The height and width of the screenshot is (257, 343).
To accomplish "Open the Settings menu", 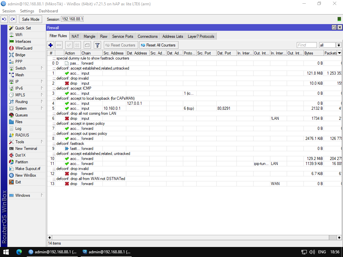I will tap(27, 11).
